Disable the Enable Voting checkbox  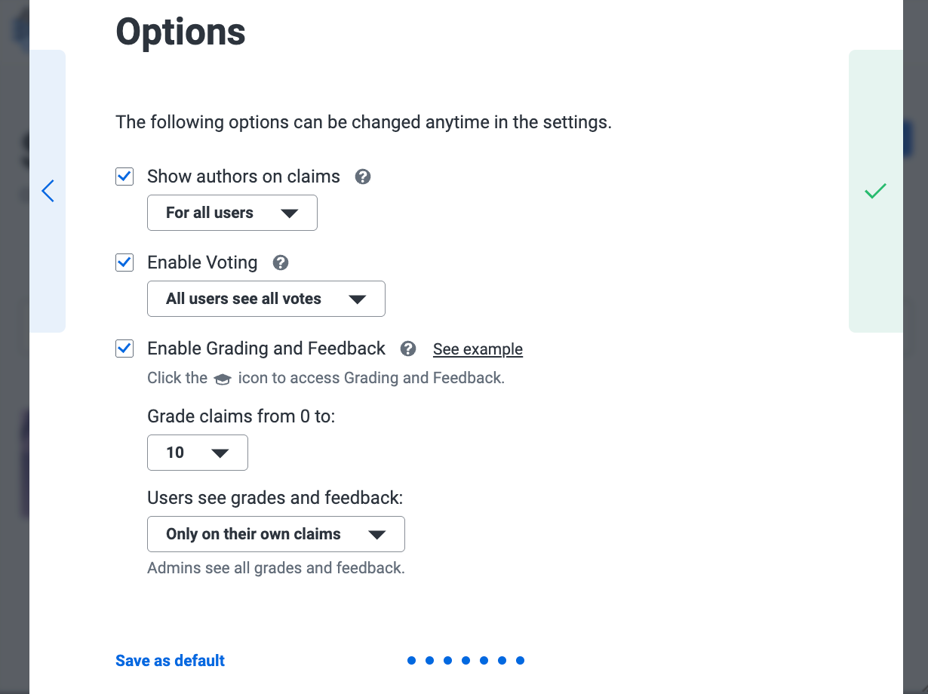124,263
